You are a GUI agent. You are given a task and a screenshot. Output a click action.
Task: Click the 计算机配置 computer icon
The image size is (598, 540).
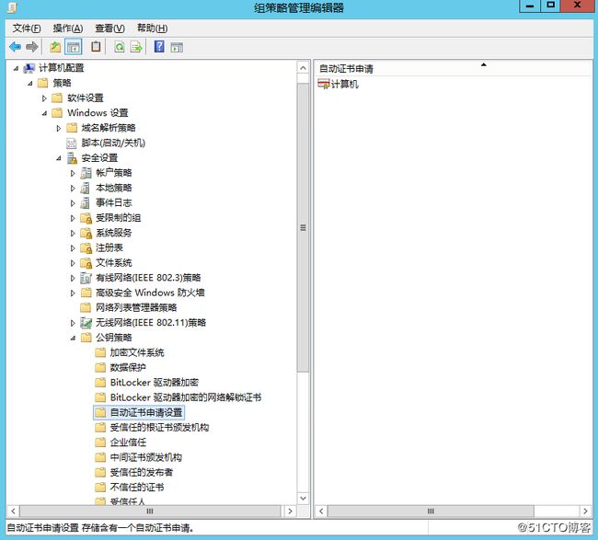point(29,68)
